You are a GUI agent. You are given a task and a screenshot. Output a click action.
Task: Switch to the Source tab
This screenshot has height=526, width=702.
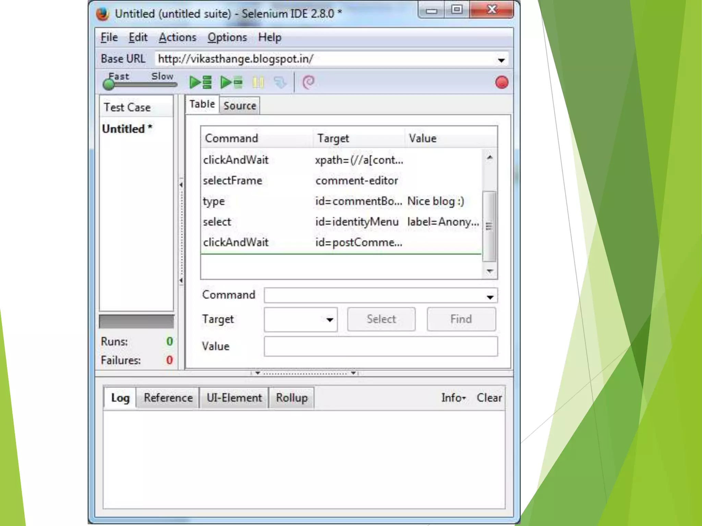[x=240, y=105]
